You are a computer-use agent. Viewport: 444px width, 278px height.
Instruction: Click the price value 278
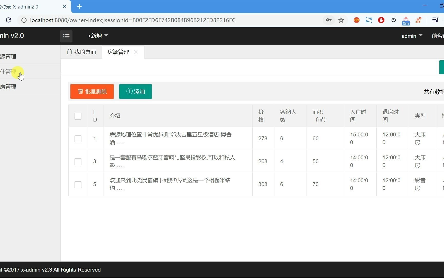pyautogui.click(x=263, y=138)
